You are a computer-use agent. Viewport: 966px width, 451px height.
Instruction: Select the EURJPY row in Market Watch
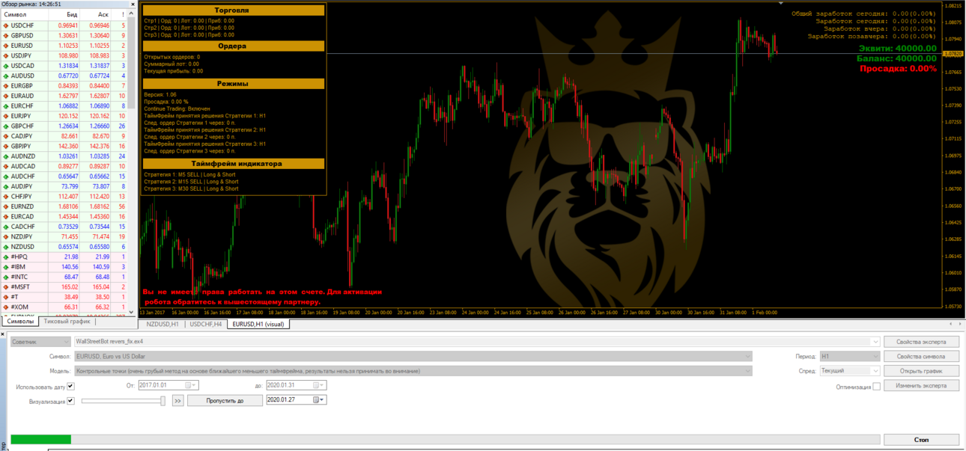[64, 116]
